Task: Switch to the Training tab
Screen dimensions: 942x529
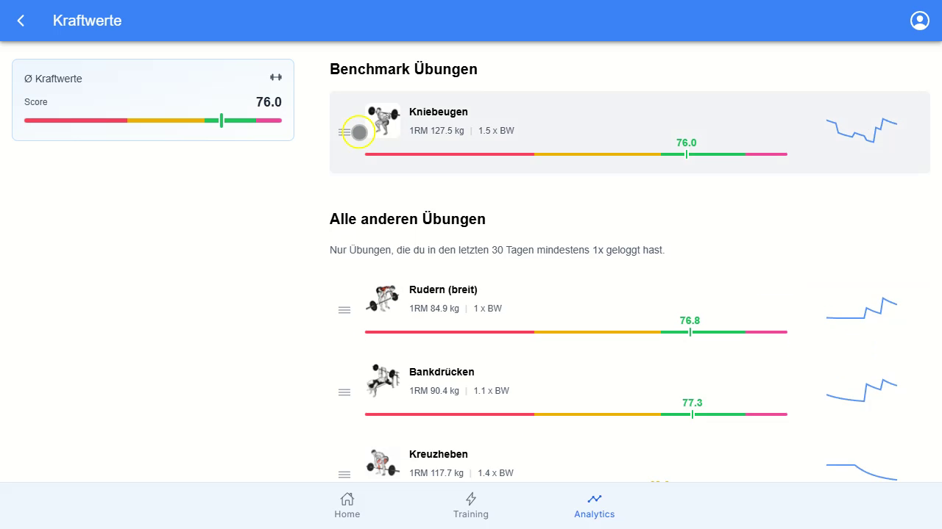Action: click(471, 505)
